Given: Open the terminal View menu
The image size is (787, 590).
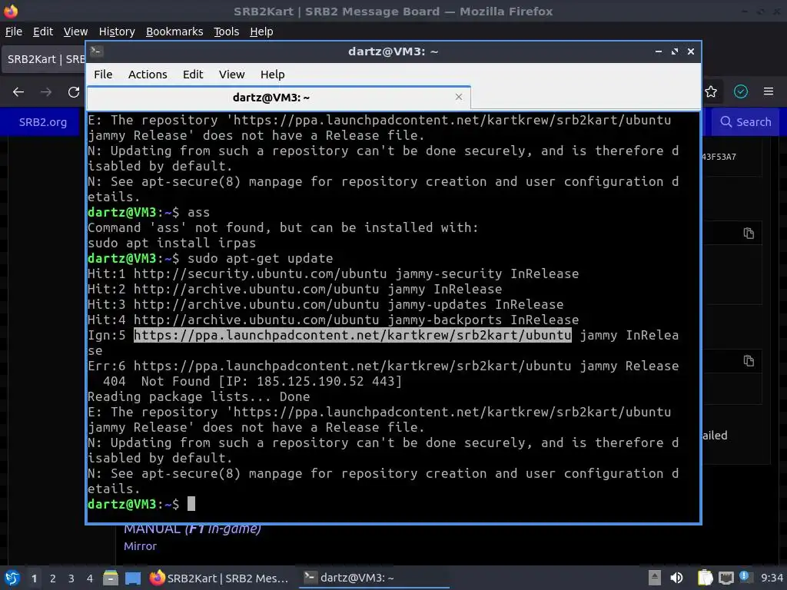Looking at the screenshot, I should tap(231, 75).
